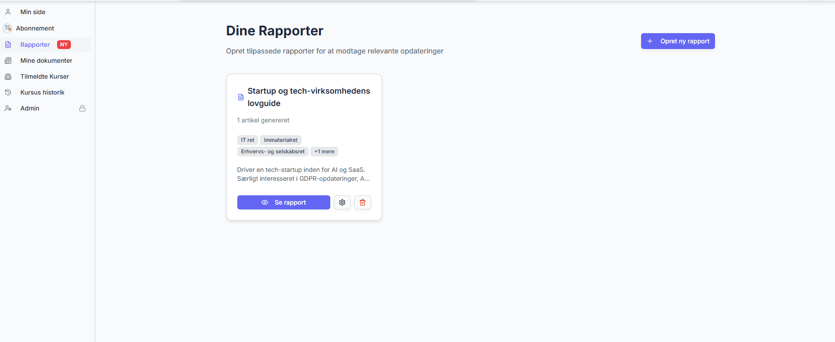Click the Admin lock icon
Viewport: 835px width, 342px height.
coord(82,108)
